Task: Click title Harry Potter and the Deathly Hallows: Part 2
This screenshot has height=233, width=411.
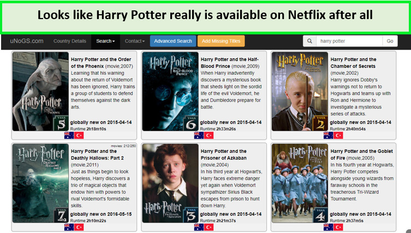Action: point(97,154)
